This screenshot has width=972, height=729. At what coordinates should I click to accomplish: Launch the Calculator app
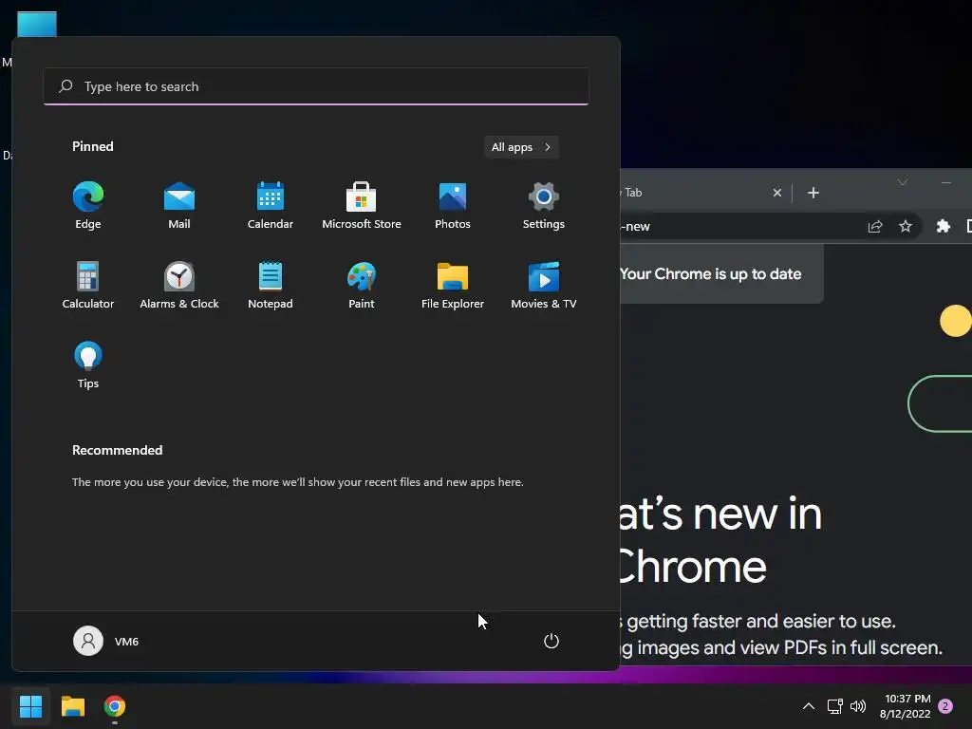pos(88,286)
